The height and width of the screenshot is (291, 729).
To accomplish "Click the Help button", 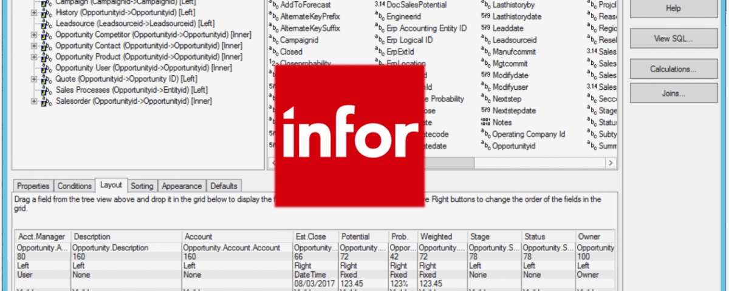I will coord(673,8).
